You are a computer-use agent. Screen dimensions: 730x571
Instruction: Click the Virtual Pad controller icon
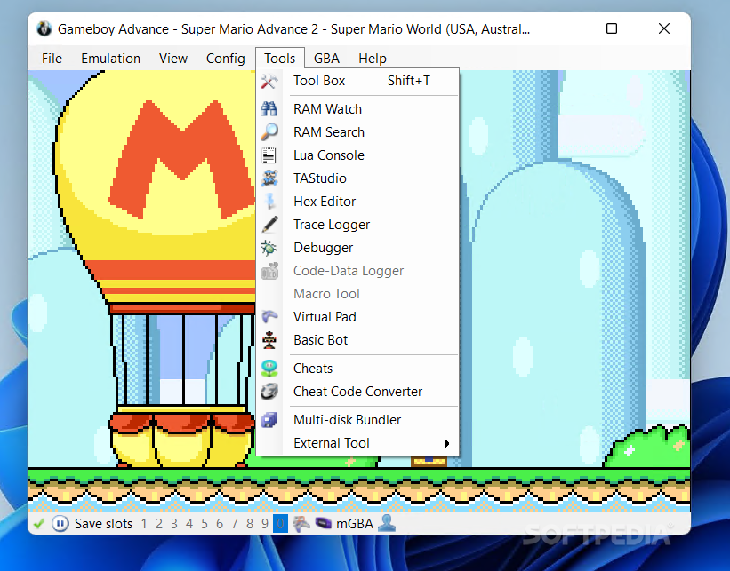tap(269, 317)
